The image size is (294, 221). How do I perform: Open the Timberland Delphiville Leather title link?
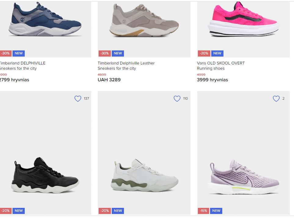coord(126,63)
